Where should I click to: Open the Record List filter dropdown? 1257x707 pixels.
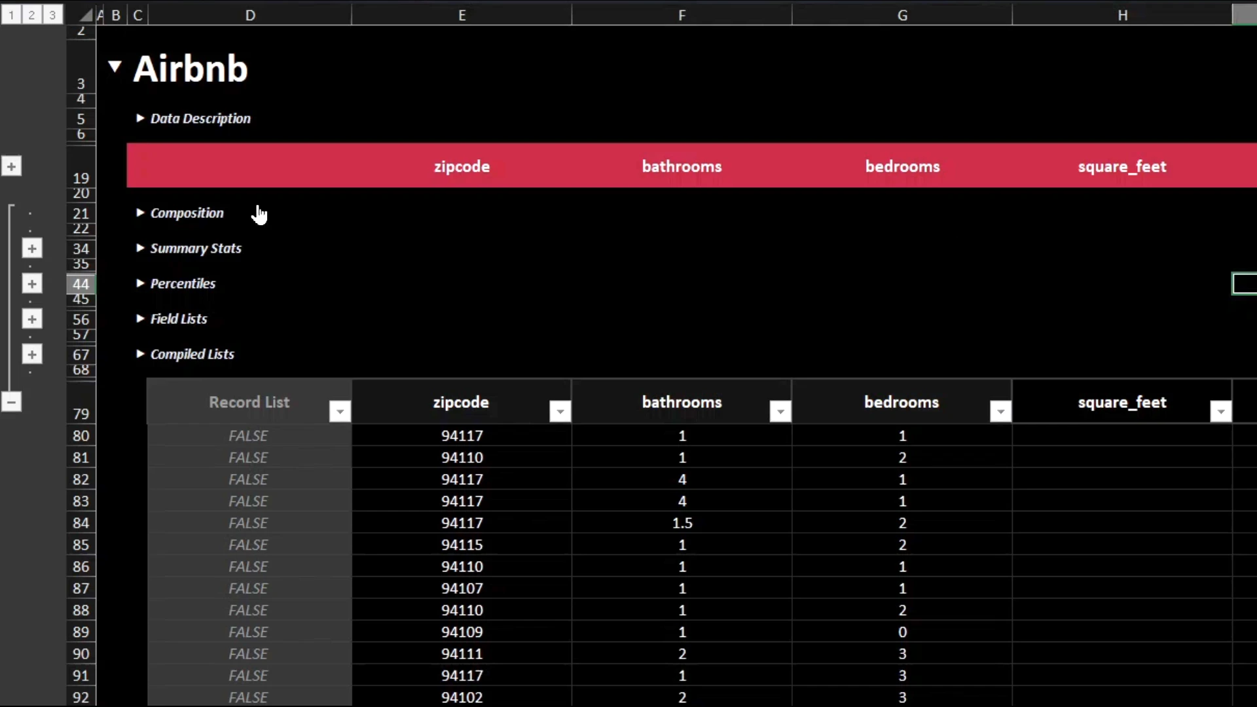(340, 411)
